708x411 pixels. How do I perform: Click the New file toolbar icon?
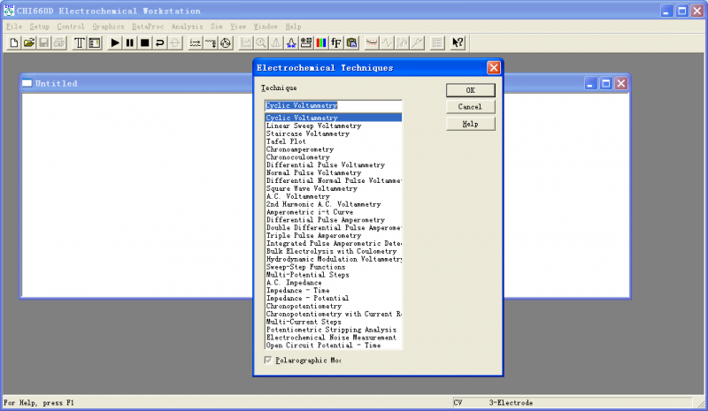click(13, 42)
